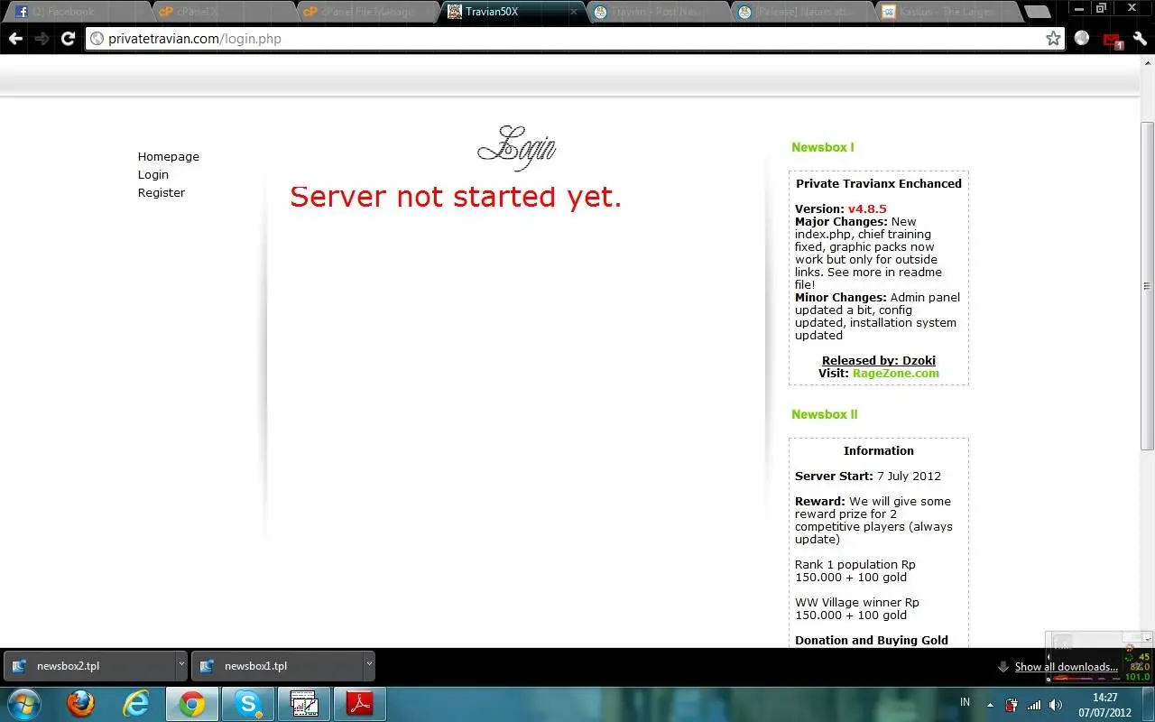Screen dimensions: 1155x722
Task: Open the Windows Start menu
Action: pyautogui.click(x=23, y=704)
